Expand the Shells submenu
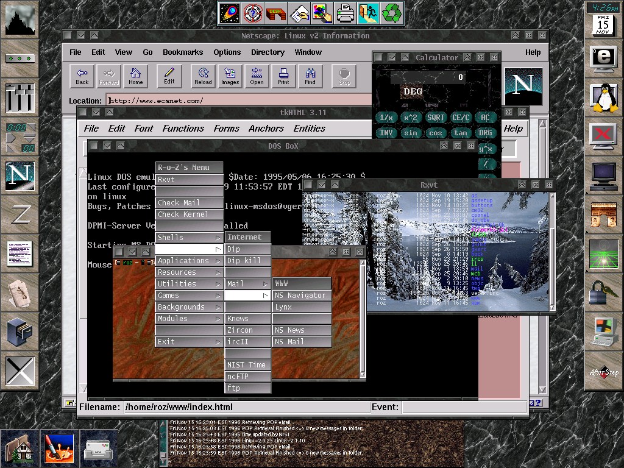This screenshot has width=624, height=468. pos(189,238)
